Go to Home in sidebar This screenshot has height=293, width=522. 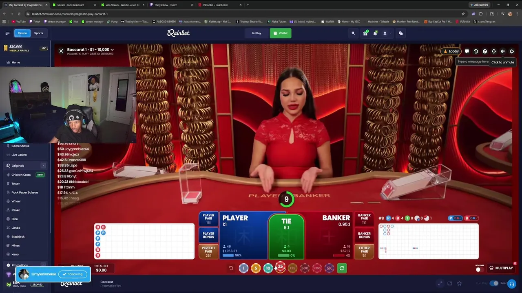[x=16, y=62]
